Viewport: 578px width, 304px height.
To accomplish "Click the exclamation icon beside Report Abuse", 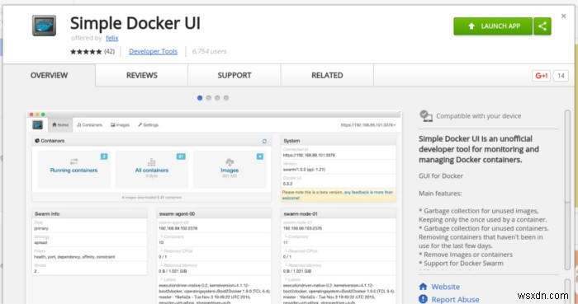I will (x=423, y=299).
